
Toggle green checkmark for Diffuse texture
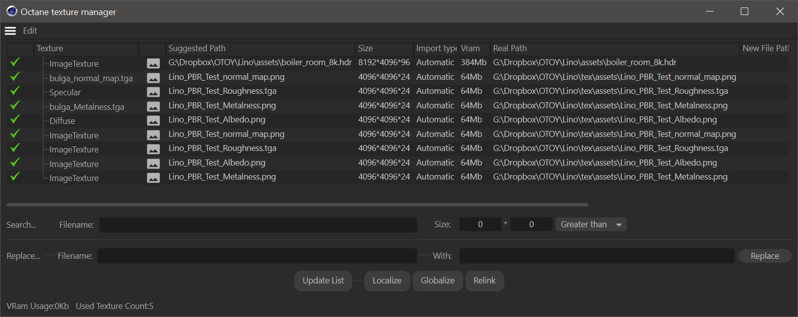pos(15,119)
